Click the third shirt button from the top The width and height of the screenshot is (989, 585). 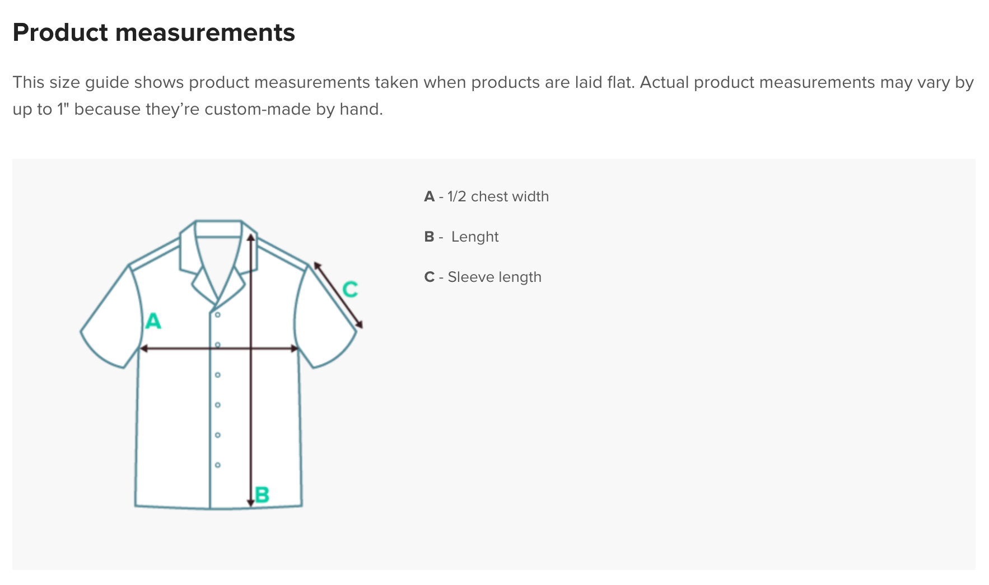[x=218, y=375]
